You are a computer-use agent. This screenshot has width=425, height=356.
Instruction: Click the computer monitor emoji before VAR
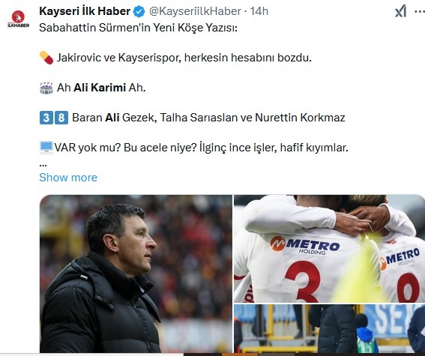46,148
